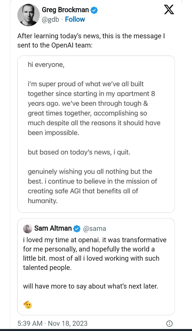
Task: Click the "i'm super proud" paragraph in image
Action: click(94, 108)
